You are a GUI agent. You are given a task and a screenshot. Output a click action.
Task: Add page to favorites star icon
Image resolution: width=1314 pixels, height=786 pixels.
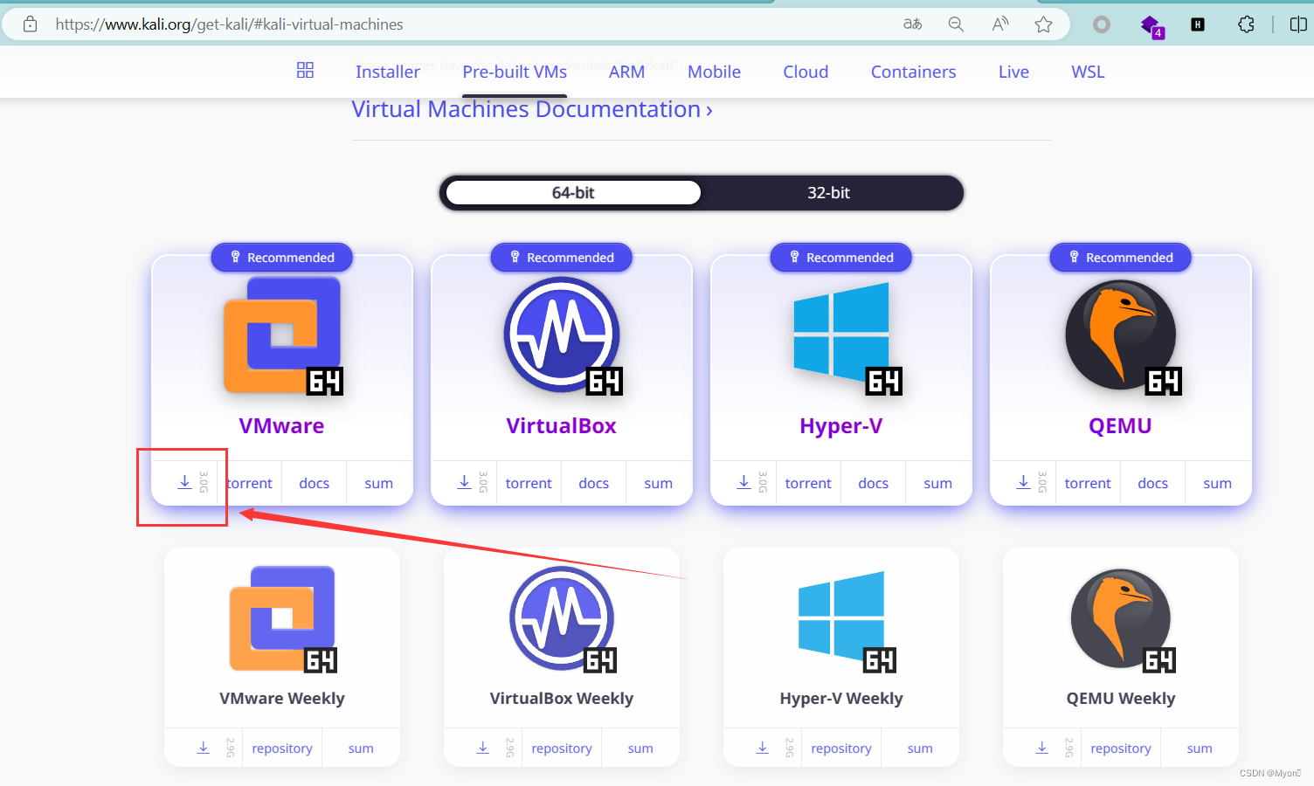(1043, 24)
